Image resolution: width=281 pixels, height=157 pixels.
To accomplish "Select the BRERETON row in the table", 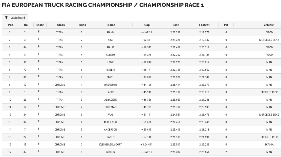I will [142, 85].
